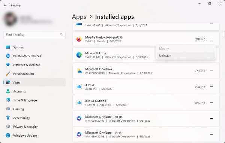
Task: Click the 279 MB size value
Action: click(200, 71)
